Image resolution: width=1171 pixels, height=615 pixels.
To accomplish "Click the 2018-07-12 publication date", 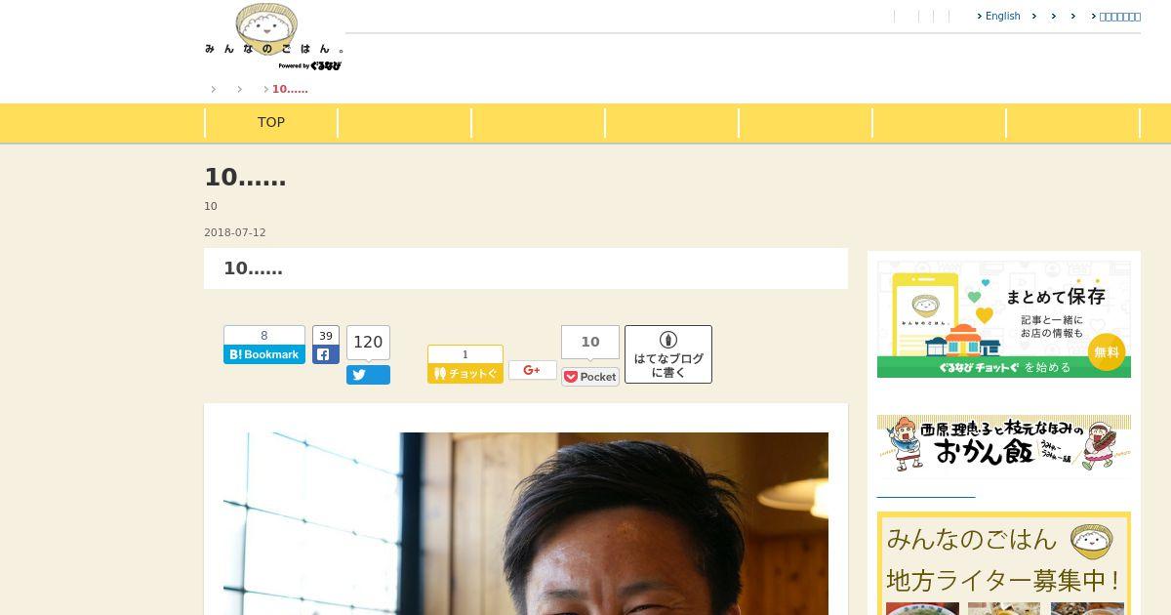I will (x=235, y=233).
